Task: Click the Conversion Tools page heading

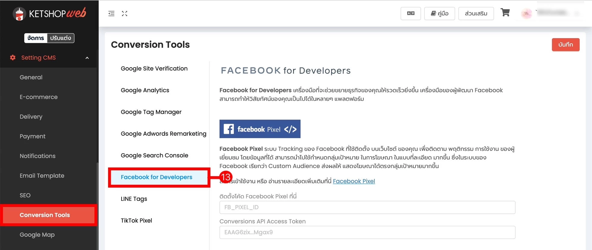Action: [x=150, y=44]
